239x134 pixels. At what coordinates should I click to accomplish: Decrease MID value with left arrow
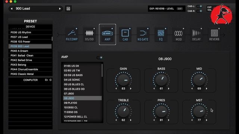click(192, 89)
